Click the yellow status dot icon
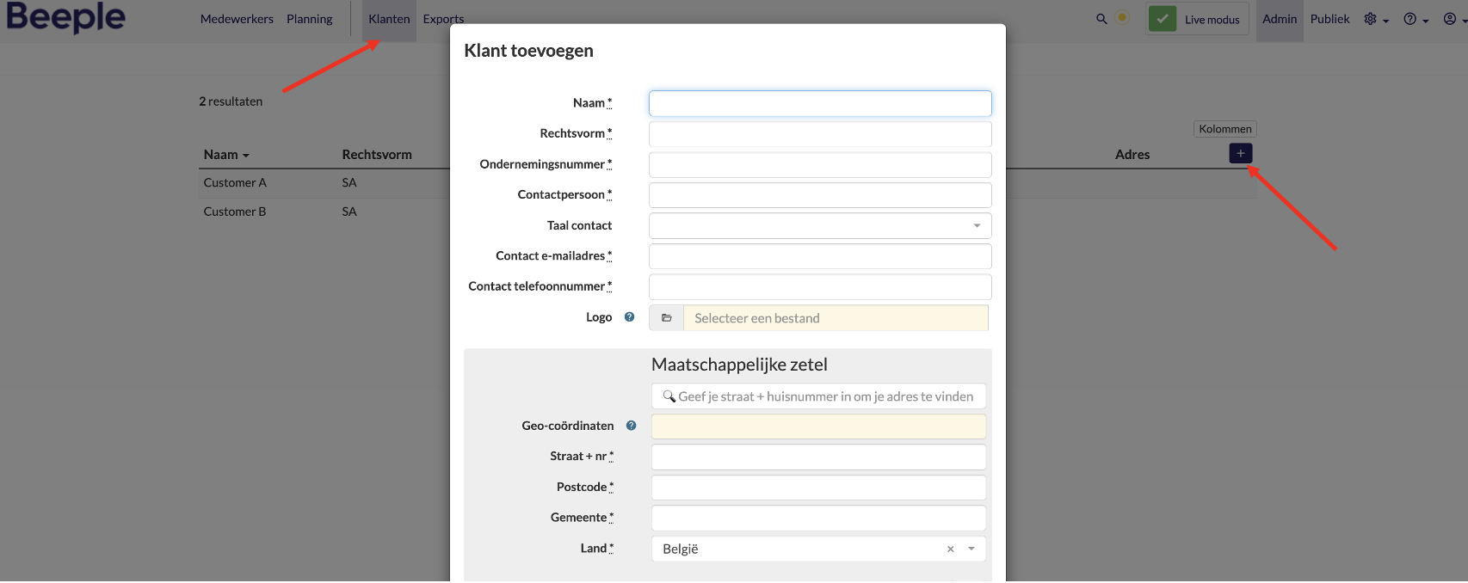 (1122, 17)
